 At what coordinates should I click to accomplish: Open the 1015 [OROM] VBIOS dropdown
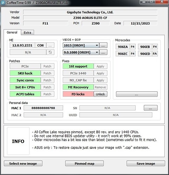81,45
